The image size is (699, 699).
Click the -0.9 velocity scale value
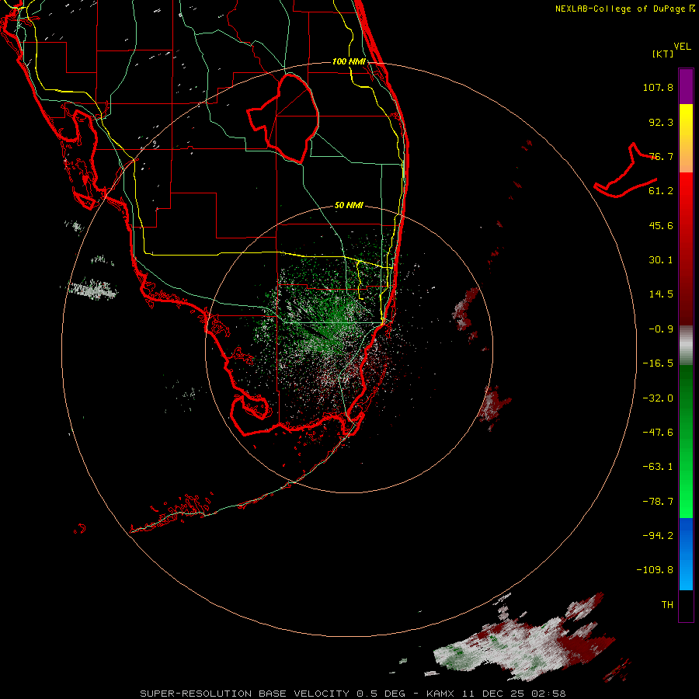(661, 329)
